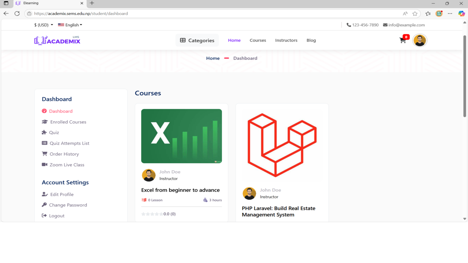Open the shopping cart icon
This screenshot has width=468, height=263.
click(403, 41)
